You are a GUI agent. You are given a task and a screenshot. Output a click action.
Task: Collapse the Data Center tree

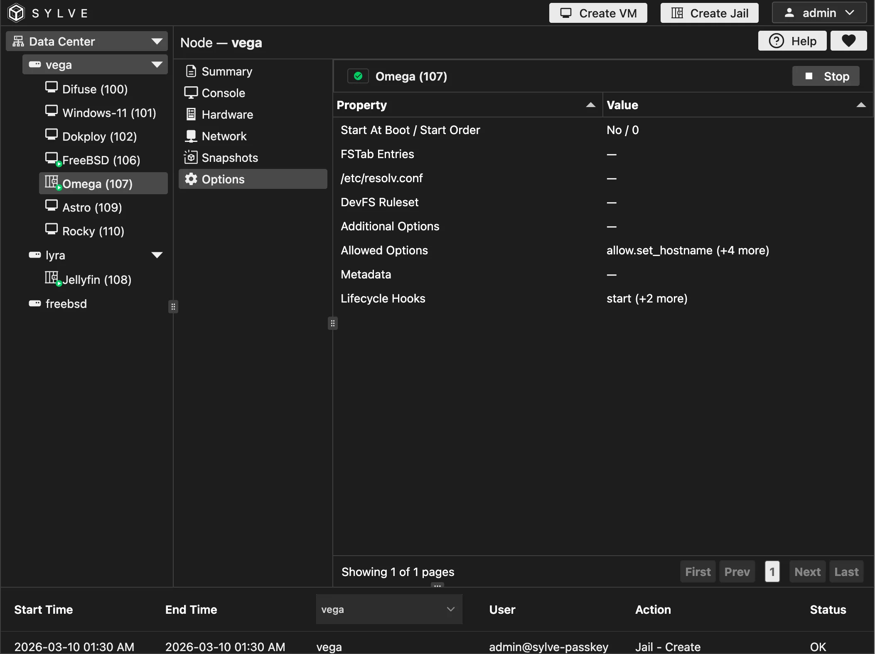[x=157, y=41]
